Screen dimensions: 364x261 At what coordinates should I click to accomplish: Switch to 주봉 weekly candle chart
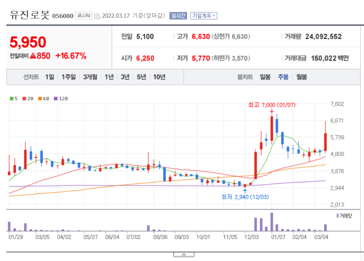point(283,77)
